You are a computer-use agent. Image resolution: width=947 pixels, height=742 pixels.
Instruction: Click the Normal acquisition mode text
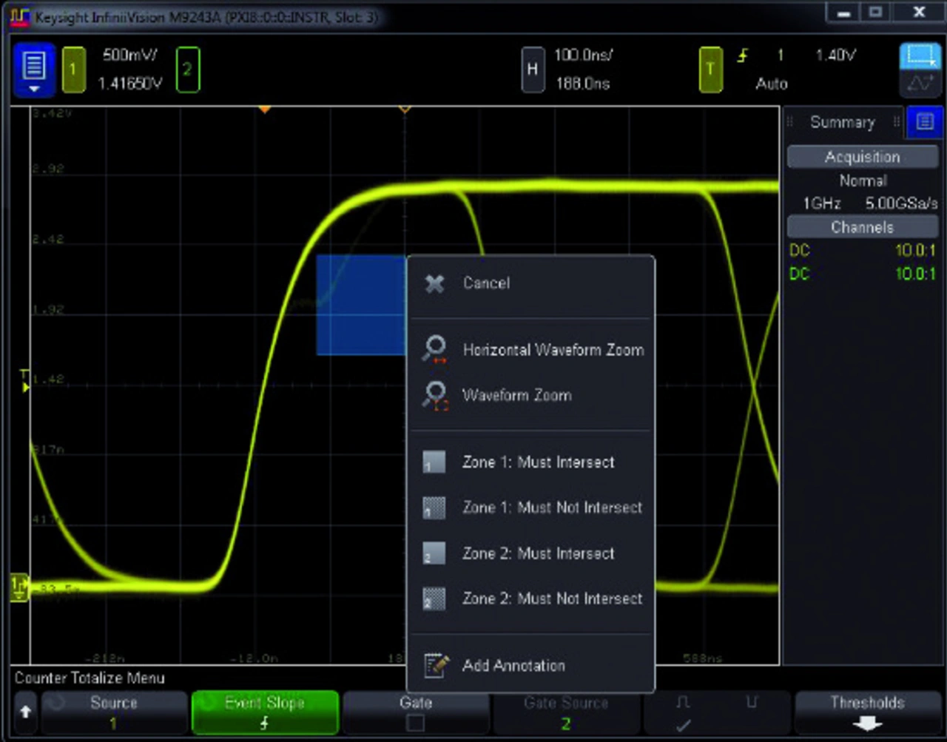(863, 181)
